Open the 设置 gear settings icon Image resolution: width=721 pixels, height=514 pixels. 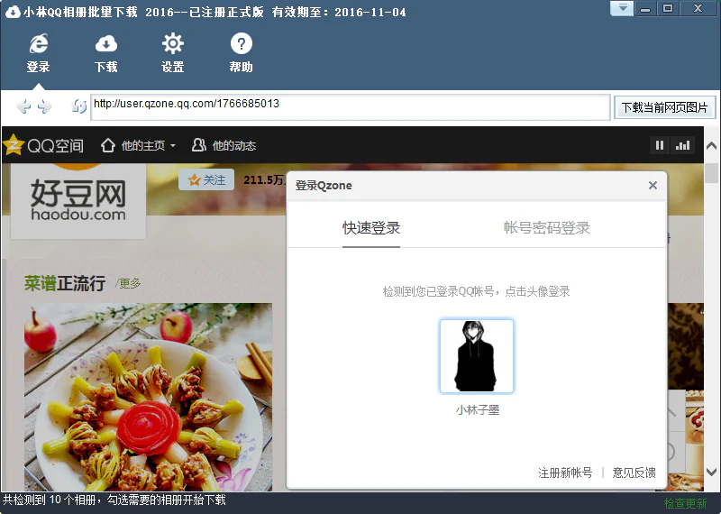tap(173, 53)
